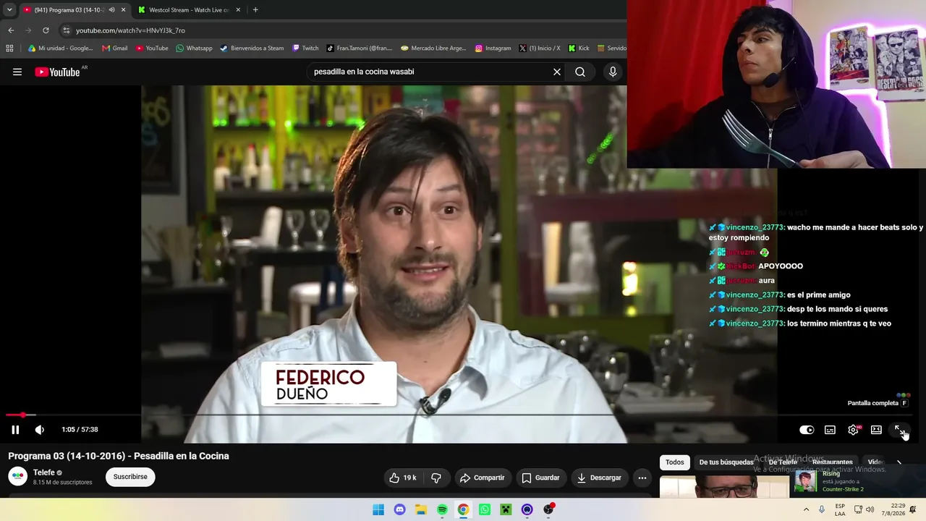Open the more actions three-dot menu
This screenshot has height=521, width=926.
pos(642,478)
